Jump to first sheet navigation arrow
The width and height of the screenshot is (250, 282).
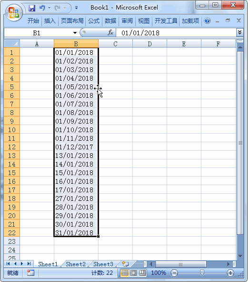[x=8, y=264]
